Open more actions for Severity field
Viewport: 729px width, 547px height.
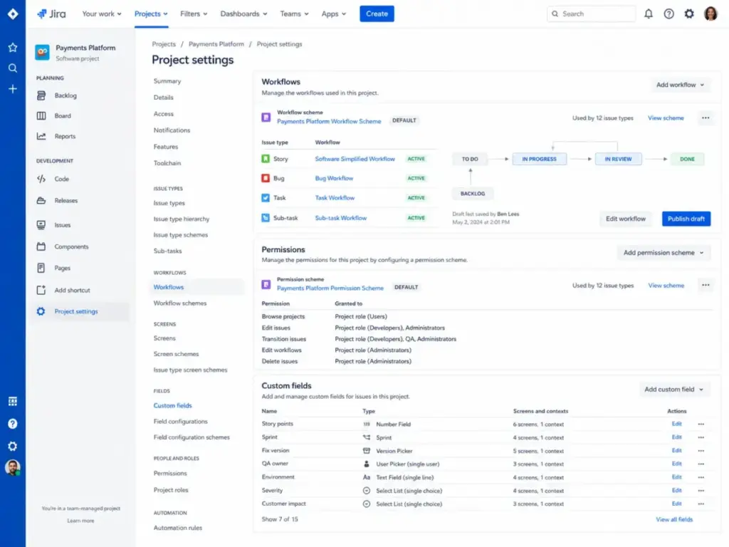point(701,491)
